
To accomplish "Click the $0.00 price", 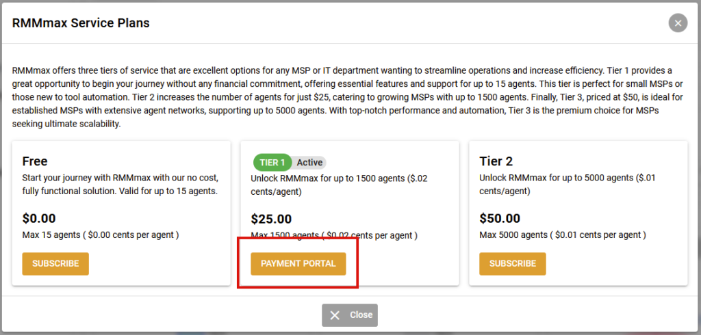I will pos(39,219).
